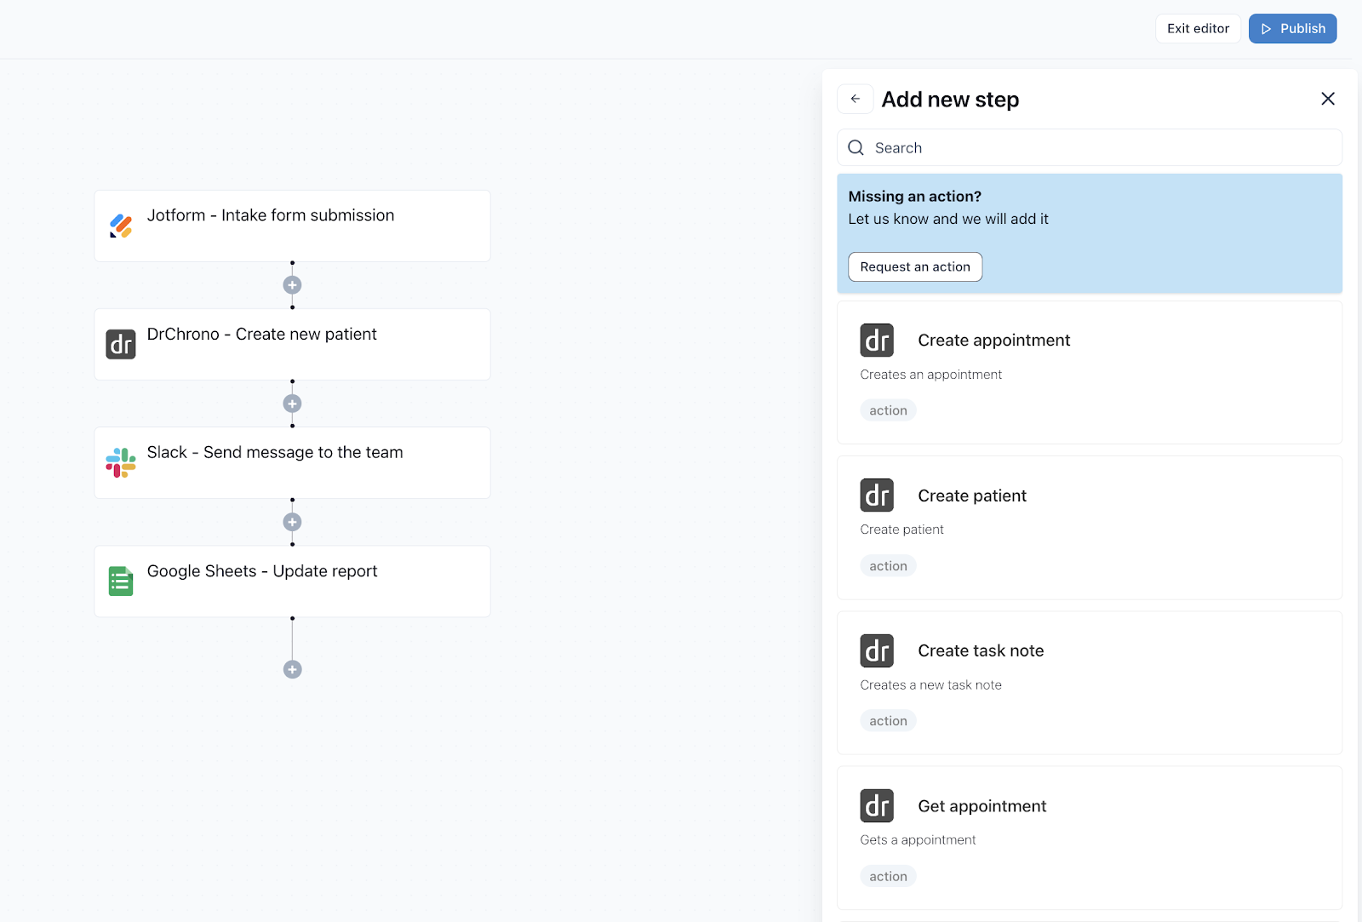
Task: Publish the workflow
Action: point(1293,28)
